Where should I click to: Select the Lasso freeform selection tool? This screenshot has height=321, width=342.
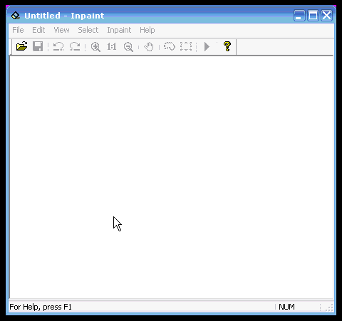tap(170, 46)
